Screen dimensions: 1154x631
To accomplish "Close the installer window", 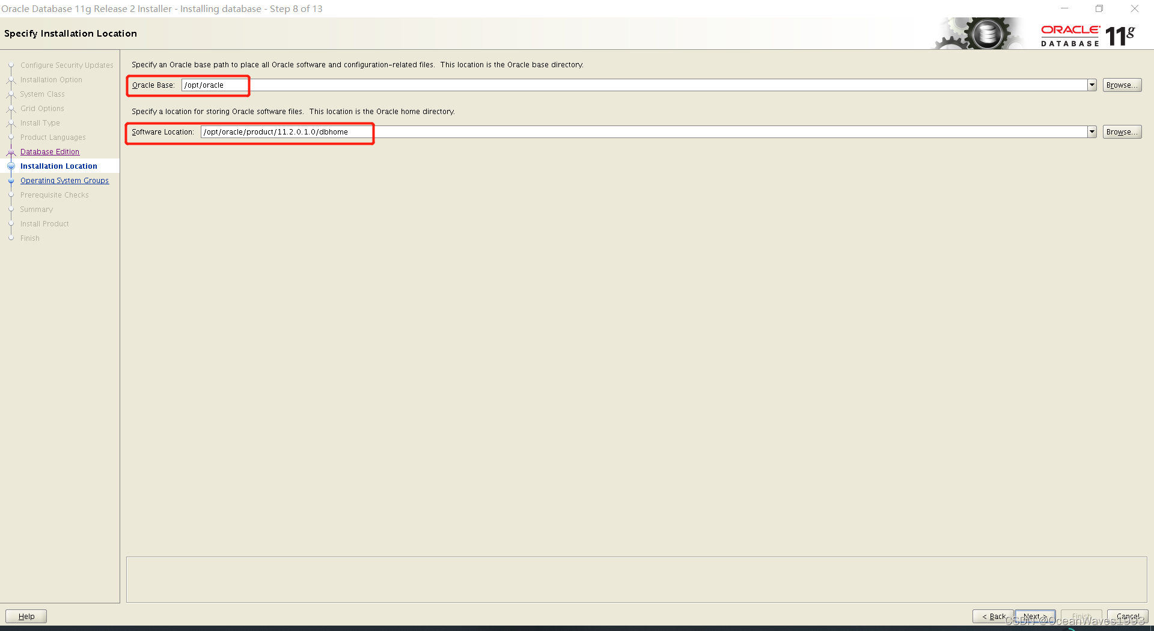I will click(x=1135, y=8).
